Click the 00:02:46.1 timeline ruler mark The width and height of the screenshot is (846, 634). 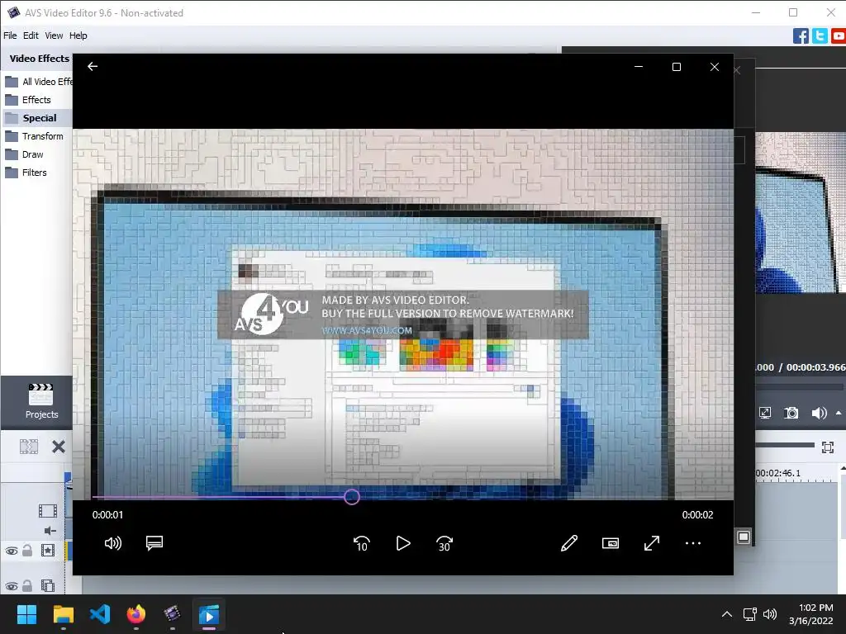[x=778, y=473]
